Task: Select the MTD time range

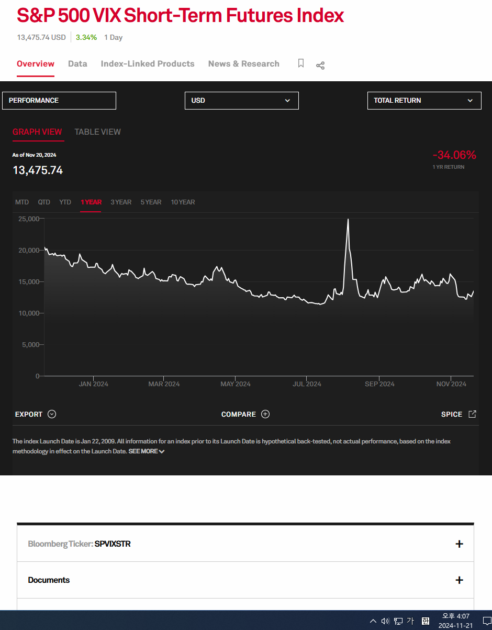Action: pos(22,202)
